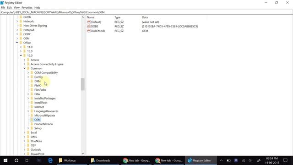The width and height of the screenshot is (293, 165).
Task: Select the ProductVersion key
Action: [x=43, y=124]
